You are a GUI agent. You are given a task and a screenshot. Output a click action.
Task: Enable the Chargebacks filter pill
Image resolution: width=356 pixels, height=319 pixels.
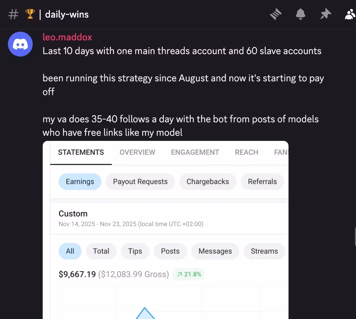click(x=208, y=182)
